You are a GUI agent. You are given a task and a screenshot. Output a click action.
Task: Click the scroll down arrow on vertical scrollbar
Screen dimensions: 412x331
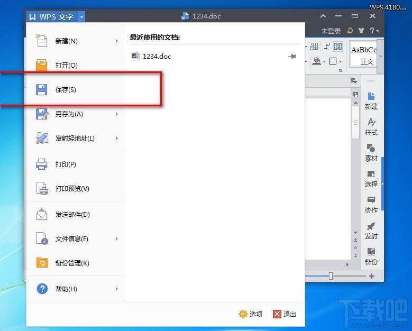(355, 233)
